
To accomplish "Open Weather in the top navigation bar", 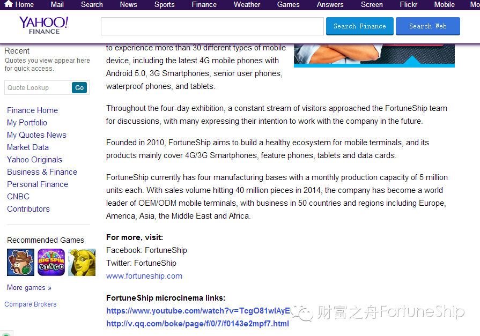I will pos(247,5).
